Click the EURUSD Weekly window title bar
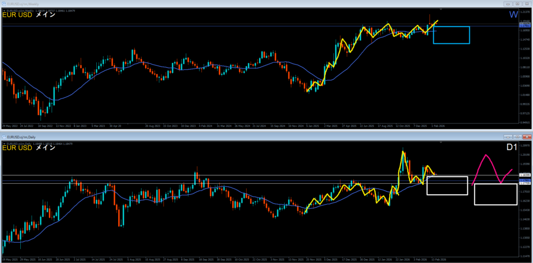Screen dimensions: 533x263 [208, 3]
